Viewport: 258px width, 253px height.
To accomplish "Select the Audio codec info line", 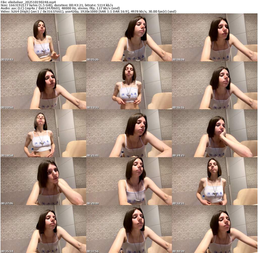I will (x=60, y=8).
